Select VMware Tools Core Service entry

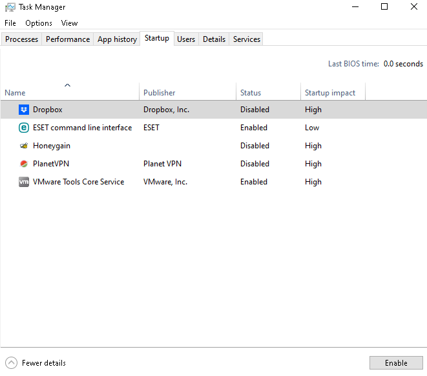tap(78, 182)
